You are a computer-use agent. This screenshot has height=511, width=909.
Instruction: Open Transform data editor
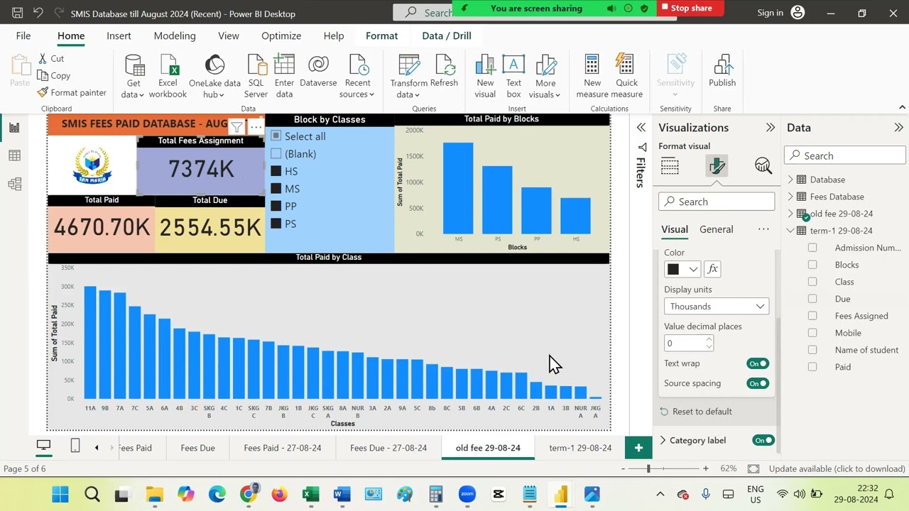[x=408, y=77]
